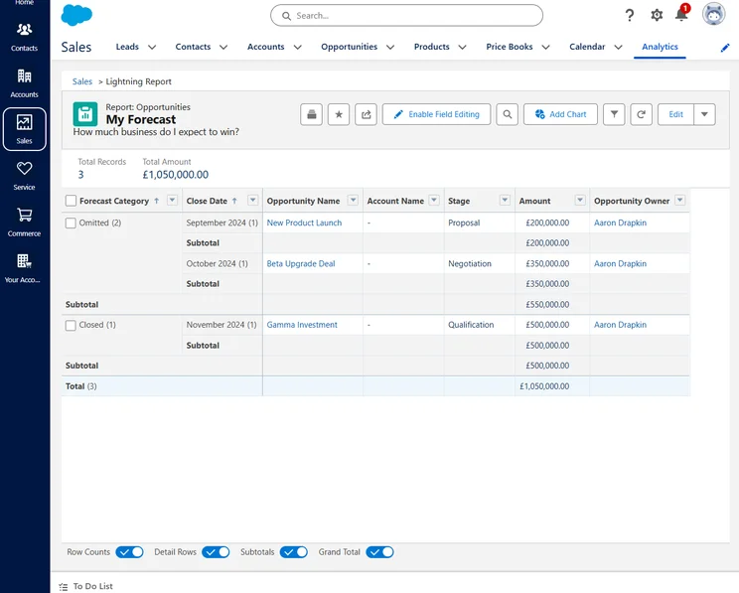Click the green report icon beside My Forecast
Image resolution: width=739 pixels, height=593 pixels.
pyautogui.click(x=85, y=114)
